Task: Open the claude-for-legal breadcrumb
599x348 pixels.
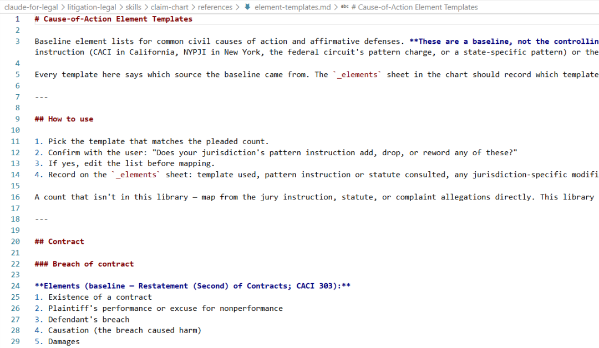Action: (x=31, y=7)
